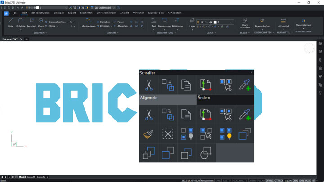324x182 pixels.
Task: Open the Beschriften ribbon tab
Action: pyautogui.click(x=86, y=13)
